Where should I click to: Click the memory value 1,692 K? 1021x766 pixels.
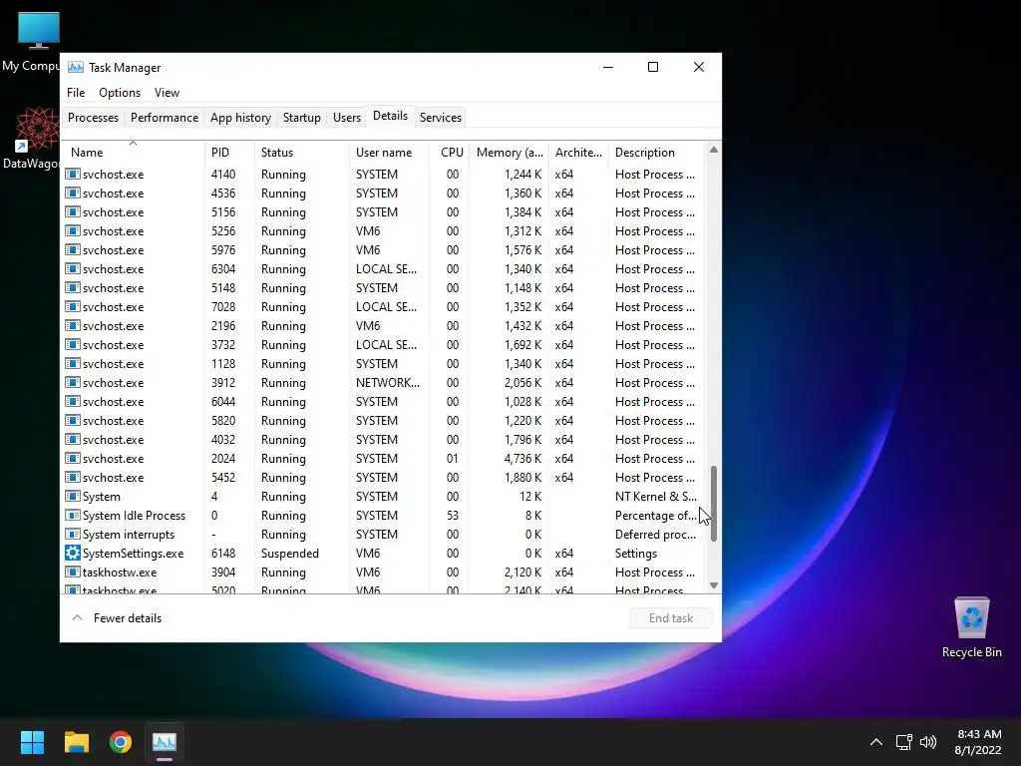(522, 344)
